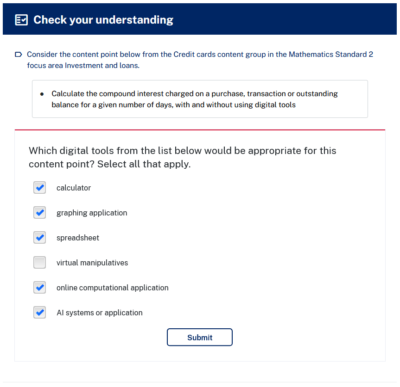Click the virtual manipulatives label
Image resolution: width=400 pixels, height=387 pixels.
92,263
